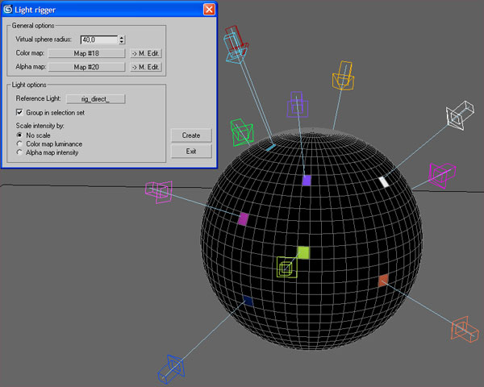Click the Virtual sphere radius field
This screenshot has width=484, height=387.
pyautogui.click(x=99, y=40)
